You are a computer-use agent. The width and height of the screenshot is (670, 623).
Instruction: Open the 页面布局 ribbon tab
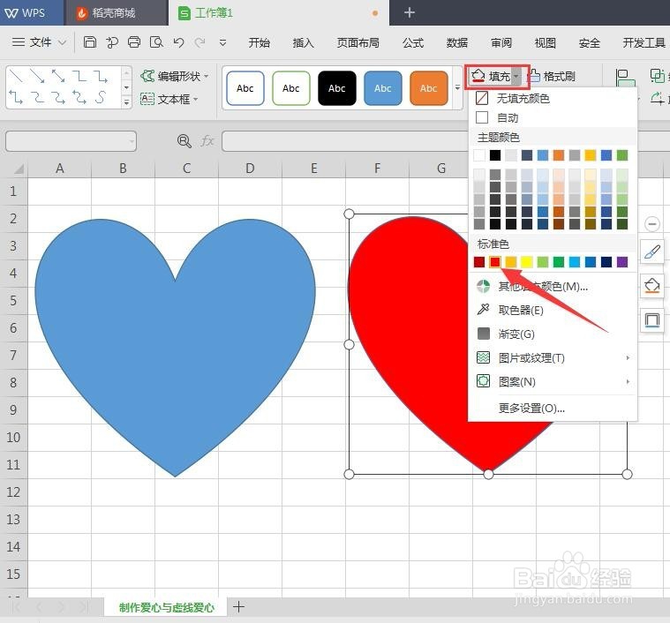(x=358, y=42)
